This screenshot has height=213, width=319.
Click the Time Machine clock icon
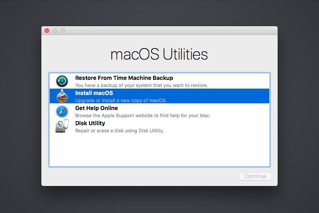62,81
